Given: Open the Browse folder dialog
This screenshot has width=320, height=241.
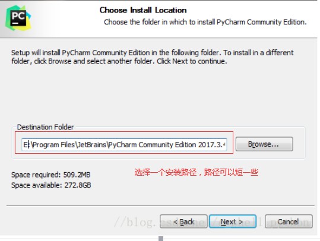Looking at the screenshot, I should [x=264, y=144].
